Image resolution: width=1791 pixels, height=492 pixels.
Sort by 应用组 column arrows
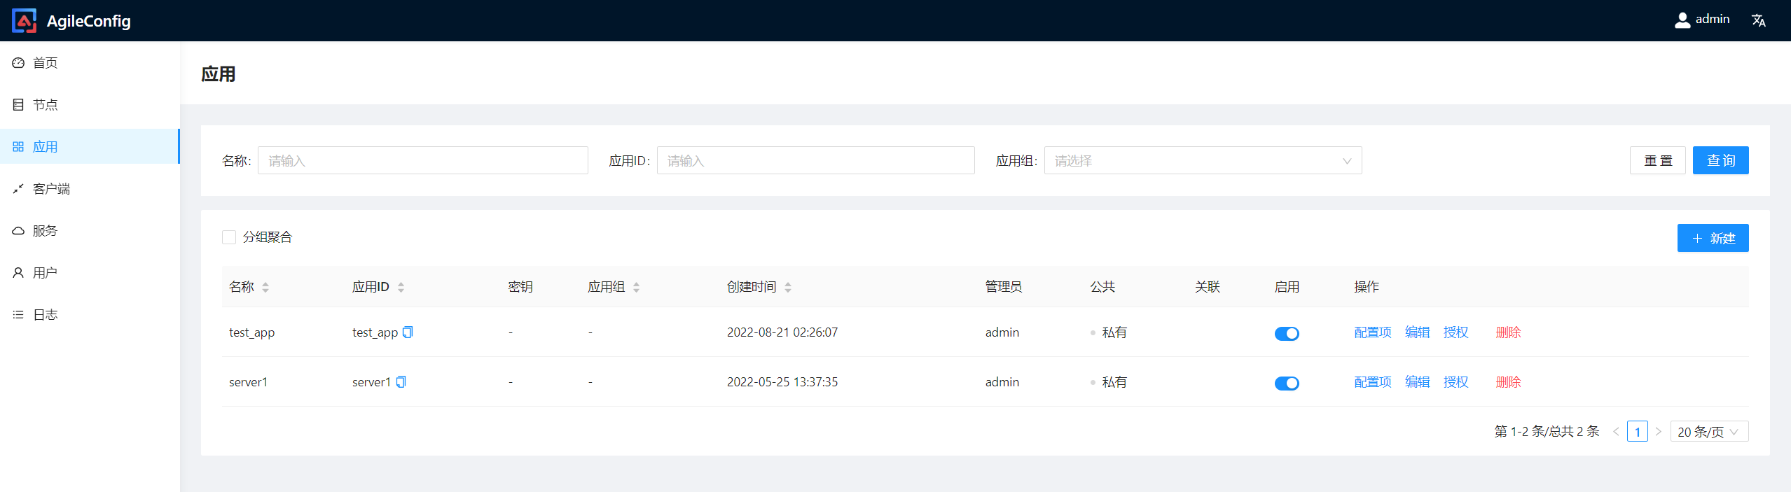636,287
